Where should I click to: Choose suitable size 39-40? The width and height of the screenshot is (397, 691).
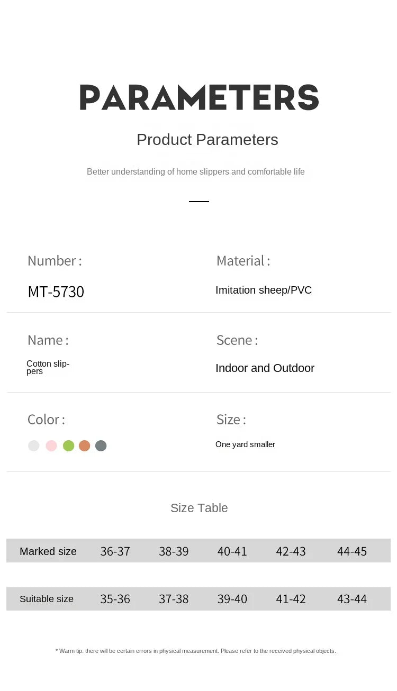pos(232,599)
